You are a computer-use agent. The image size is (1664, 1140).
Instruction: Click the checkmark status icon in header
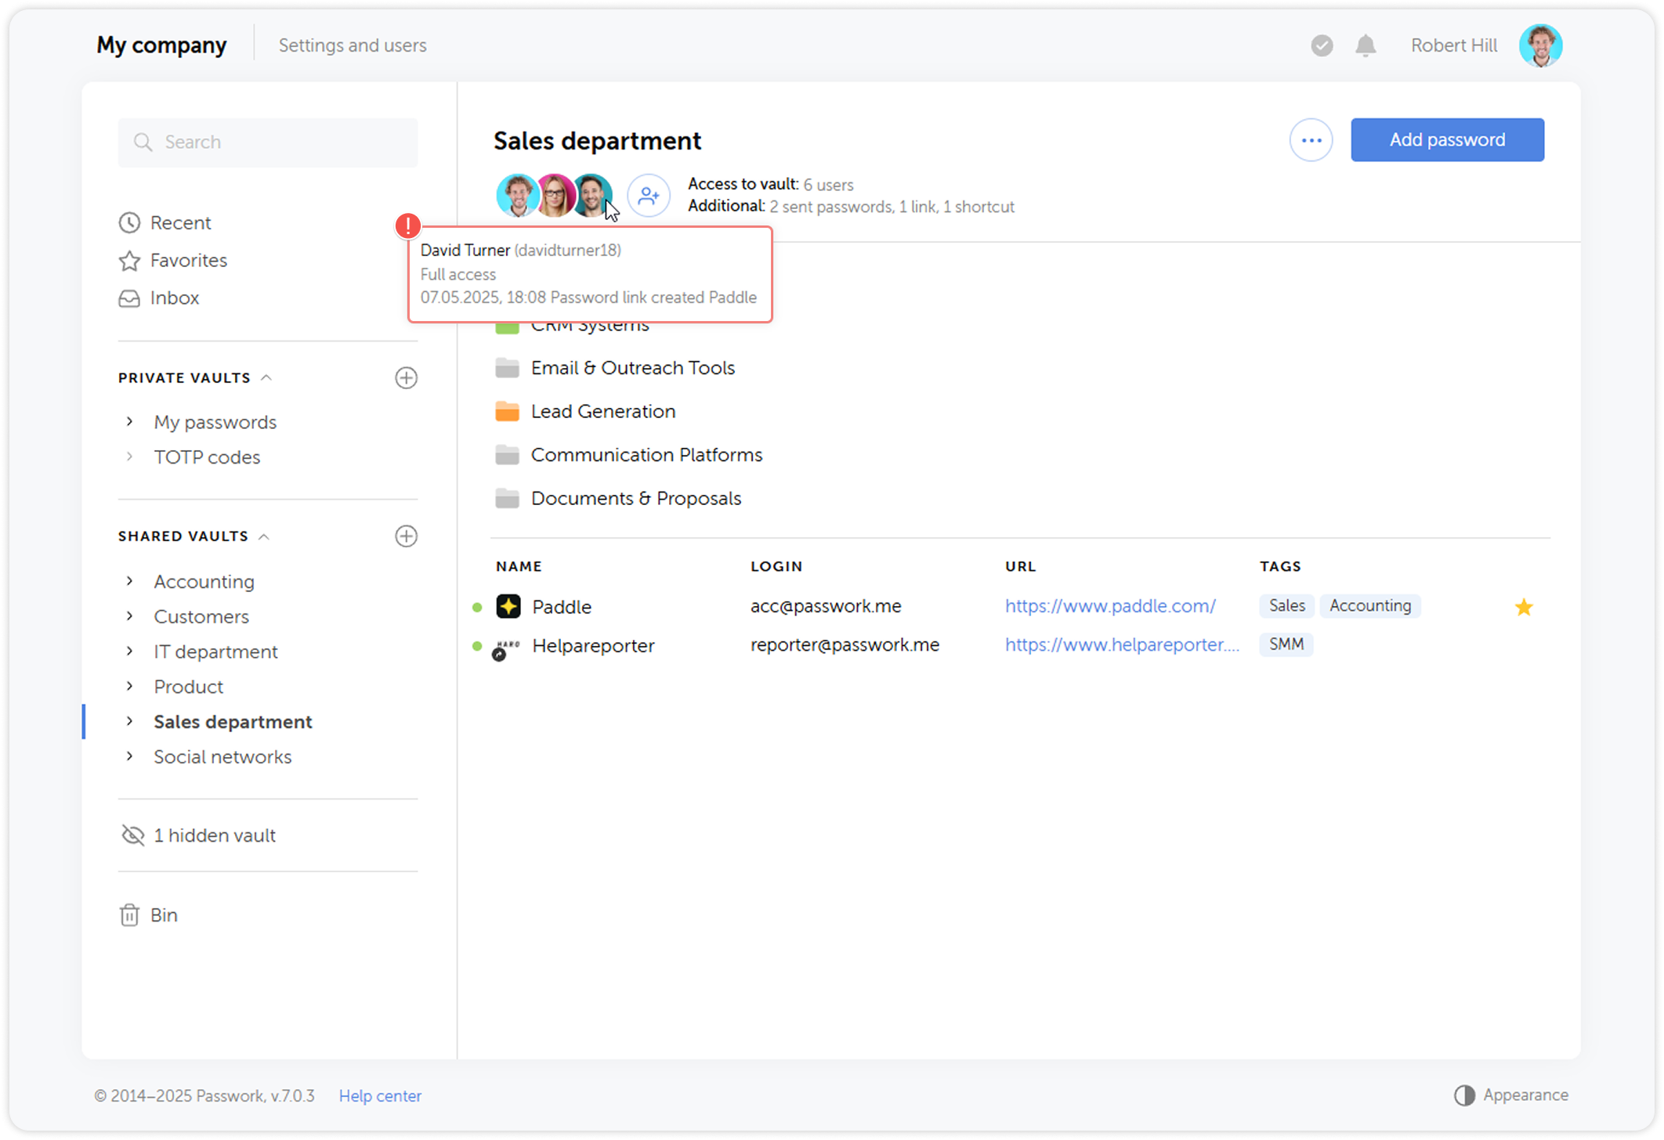click(1322, 45)
